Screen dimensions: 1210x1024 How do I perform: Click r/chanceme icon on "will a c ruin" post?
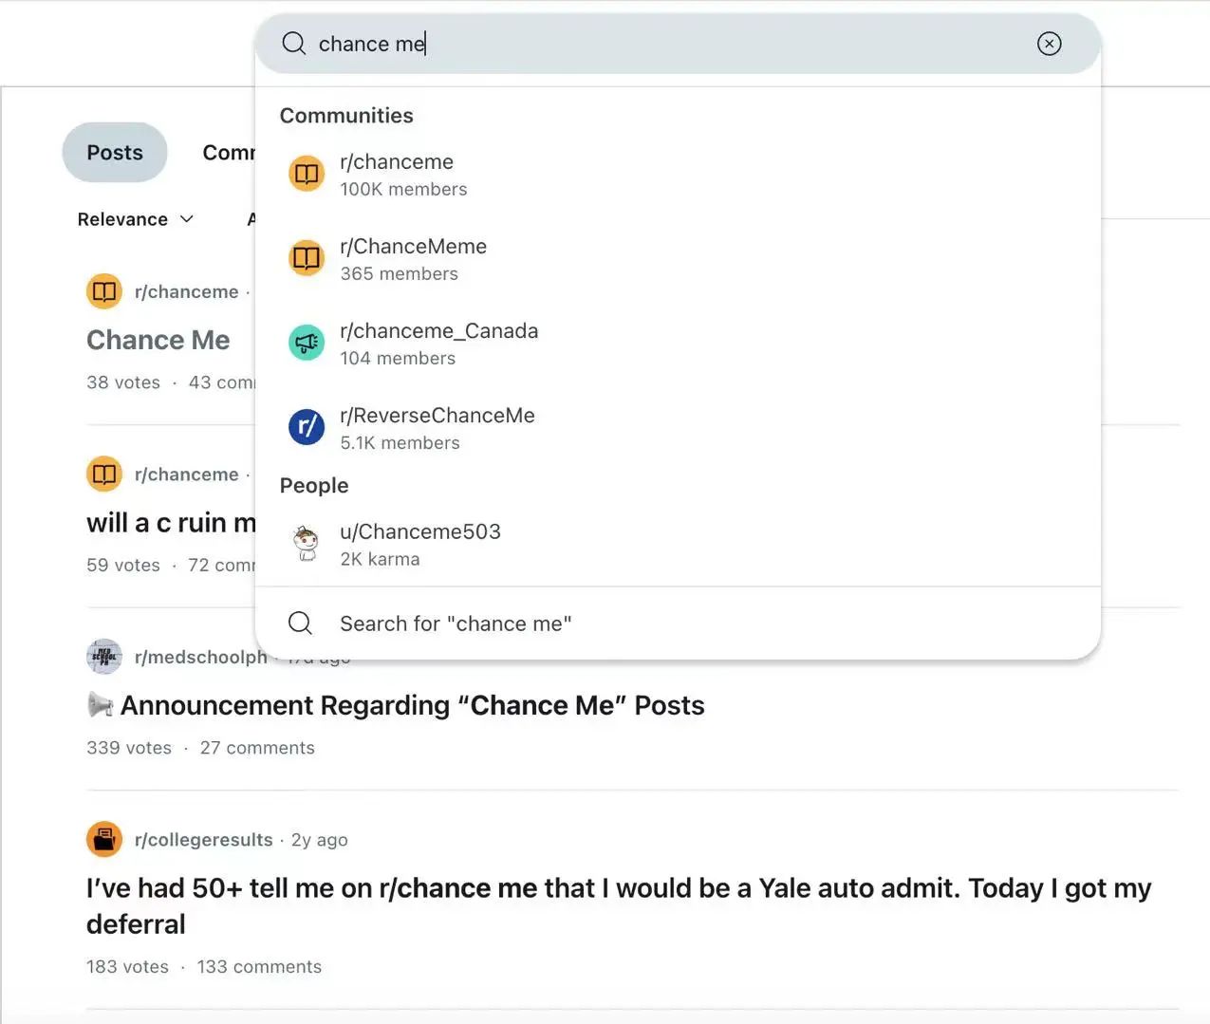pyautogui.click(x=104, y=474)
